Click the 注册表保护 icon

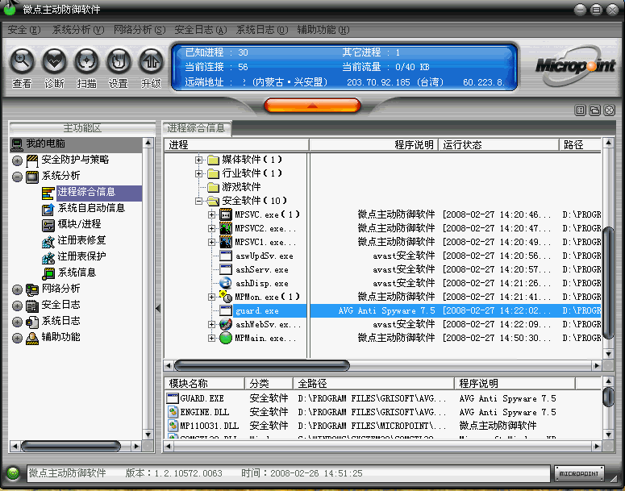(48, 257)
